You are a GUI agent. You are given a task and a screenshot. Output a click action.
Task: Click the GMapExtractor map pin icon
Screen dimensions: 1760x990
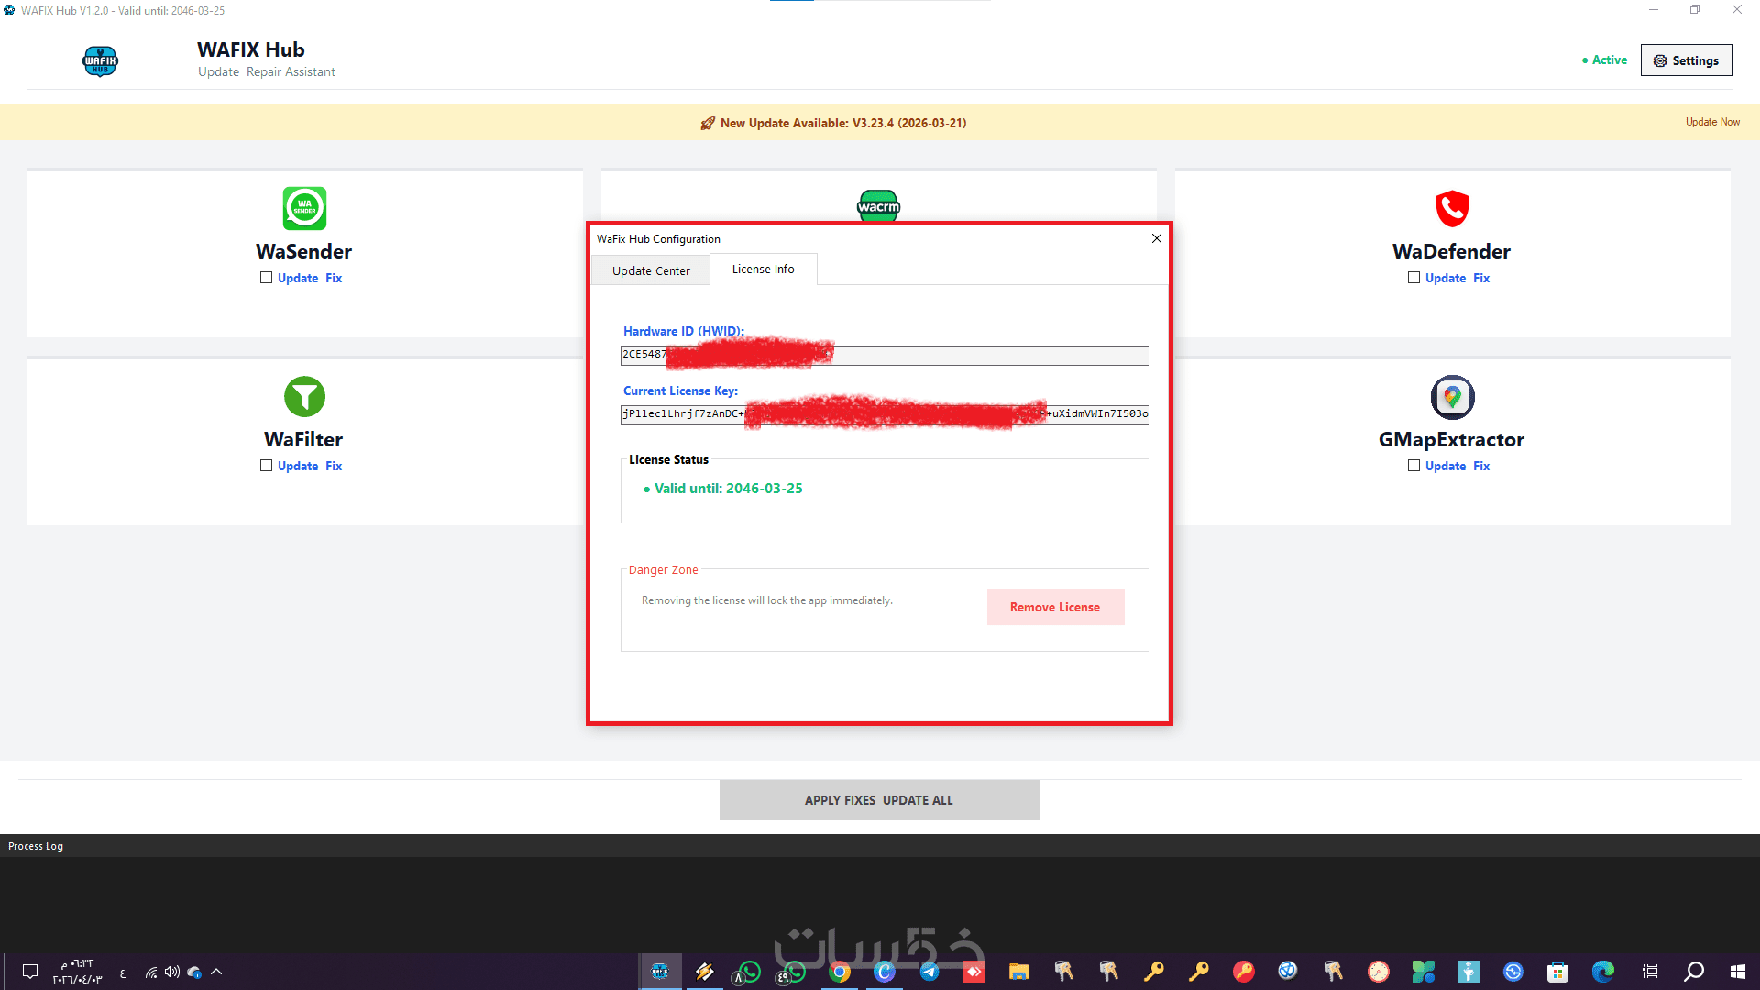coord(1452,397)
